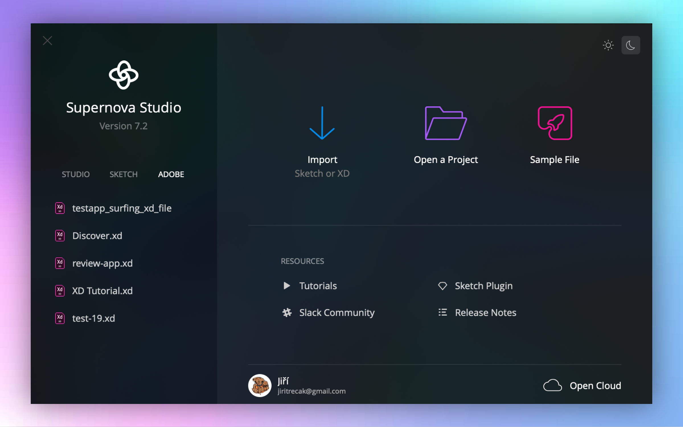The image size is (683, 427).
Task: Switch to the SKETCH tab
Action: pyautogui.click(x=123, y=174)
